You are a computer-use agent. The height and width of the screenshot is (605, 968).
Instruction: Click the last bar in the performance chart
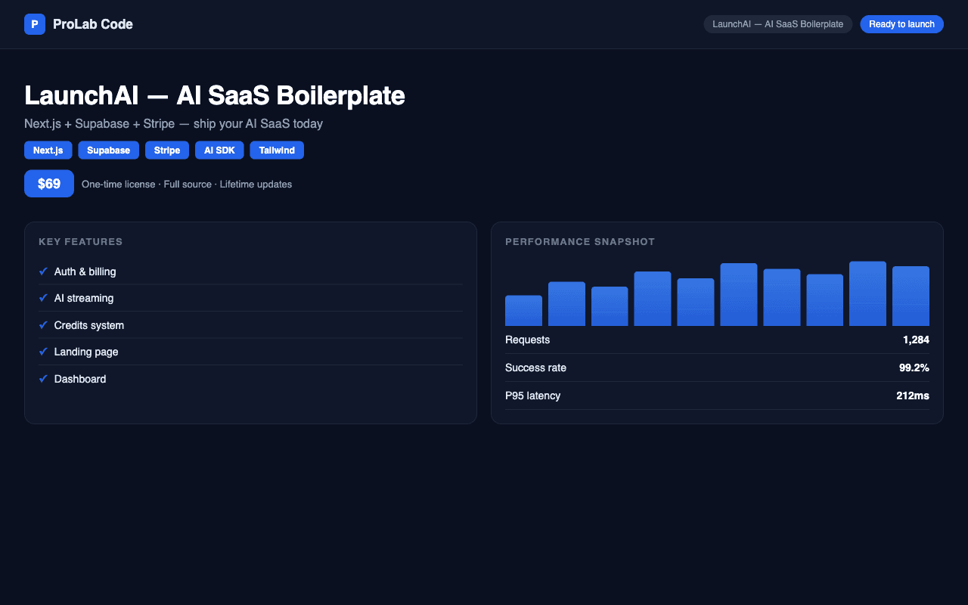click(x=911, y=296)
